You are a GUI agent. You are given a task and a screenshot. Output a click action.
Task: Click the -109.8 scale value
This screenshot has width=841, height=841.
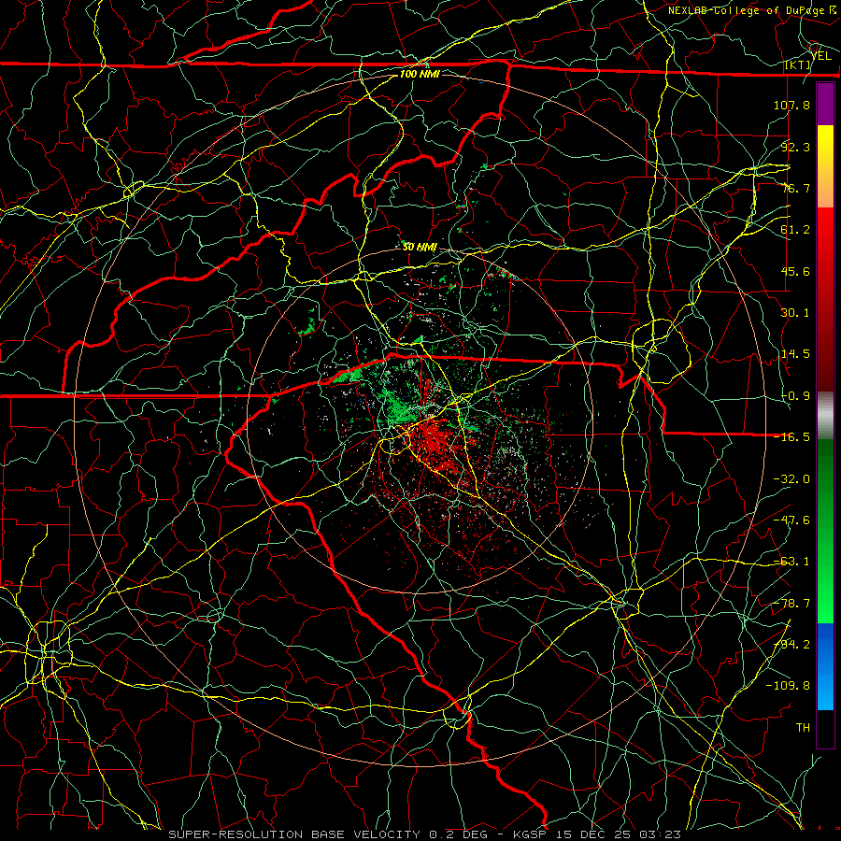coord(788,686)
